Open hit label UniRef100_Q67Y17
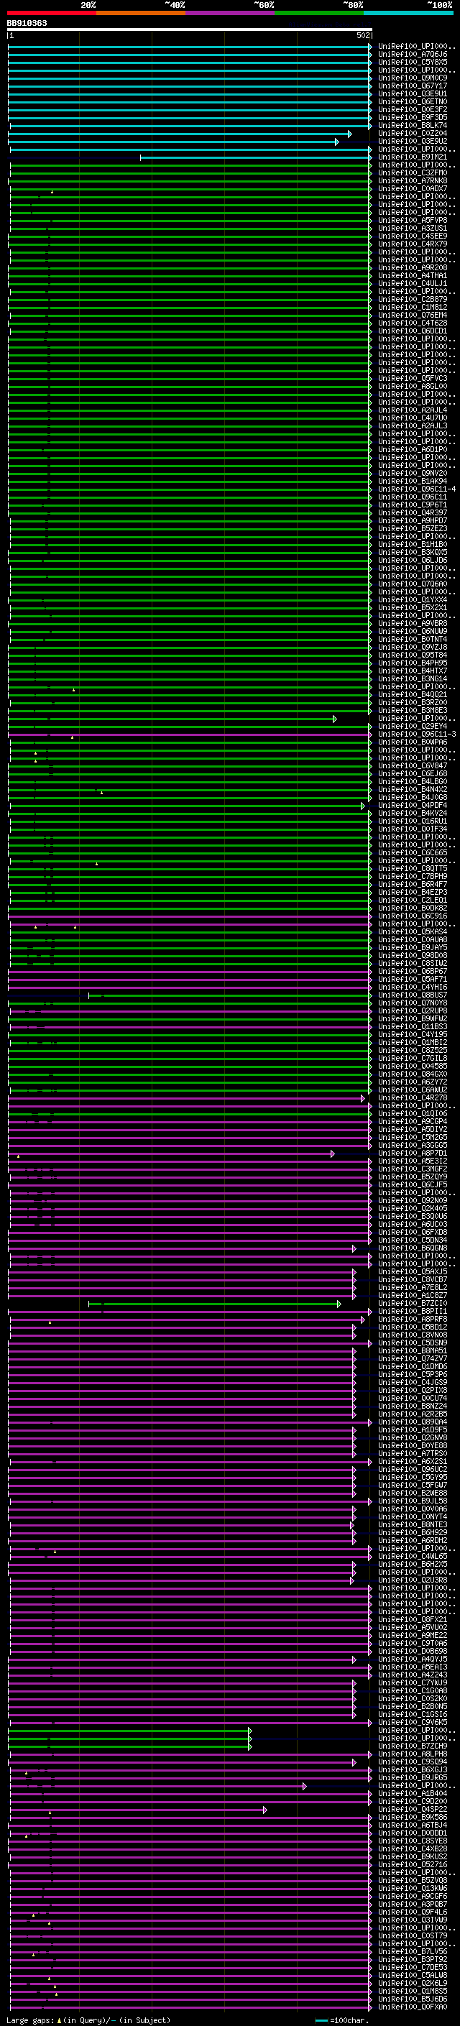 (413, 86)
